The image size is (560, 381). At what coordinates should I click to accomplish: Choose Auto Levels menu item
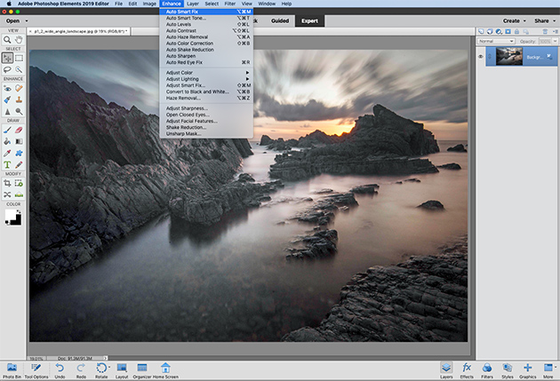click(206, 24)
